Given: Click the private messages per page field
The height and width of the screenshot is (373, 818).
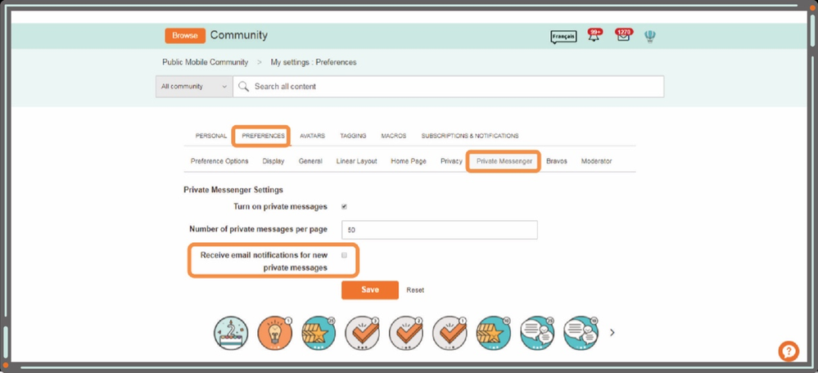Looking at the screenshot, I should click(x=440, y=230).
